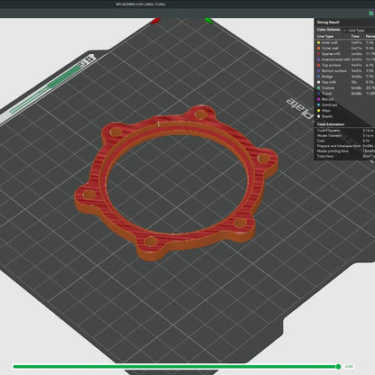Click the Travel blue color swatch
This screenshot has width=375, height=375.
(x=319, y=94)
